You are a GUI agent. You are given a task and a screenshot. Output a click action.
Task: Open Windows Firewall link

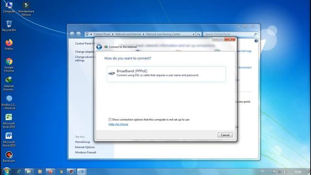(x=86, y=152)
